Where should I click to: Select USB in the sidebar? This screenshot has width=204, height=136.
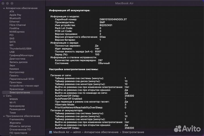12,52
